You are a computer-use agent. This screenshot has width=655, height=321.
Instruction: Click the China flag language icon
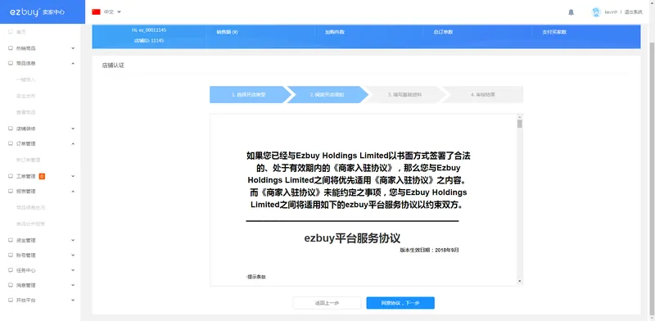click(96, 12)
